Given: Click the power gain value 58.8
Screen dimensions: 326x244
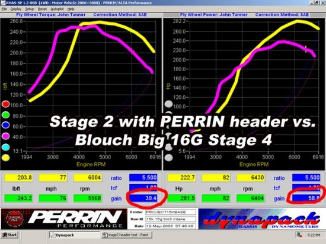Looking at the screenshot, I should click(x=306, y=198).
